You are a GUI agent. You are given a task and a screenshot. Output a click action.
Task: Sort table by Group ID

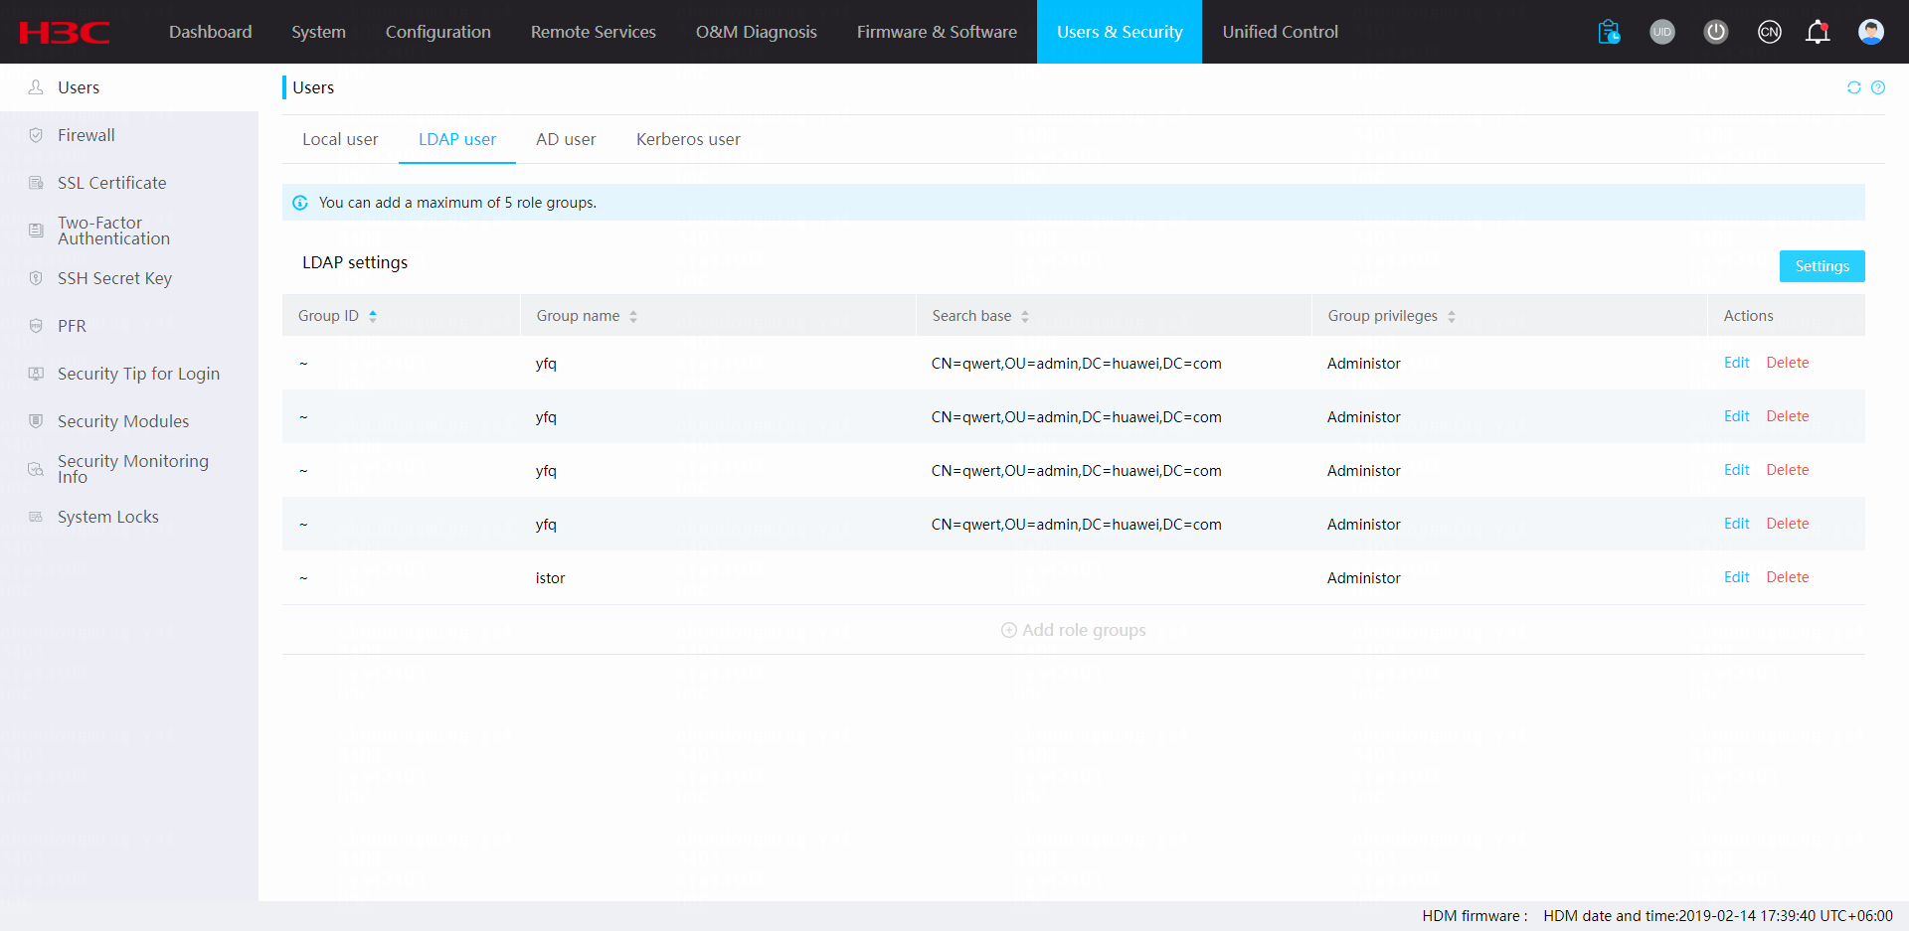(x=373, y=316)
